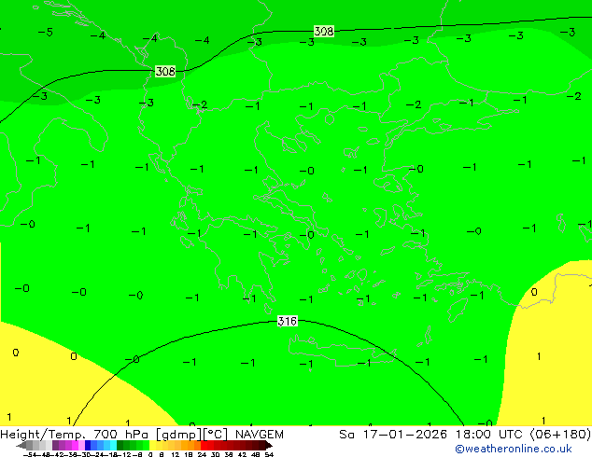Click the 12 label under the color legend
Screen dimensions: 592x457
pos(175,454)
